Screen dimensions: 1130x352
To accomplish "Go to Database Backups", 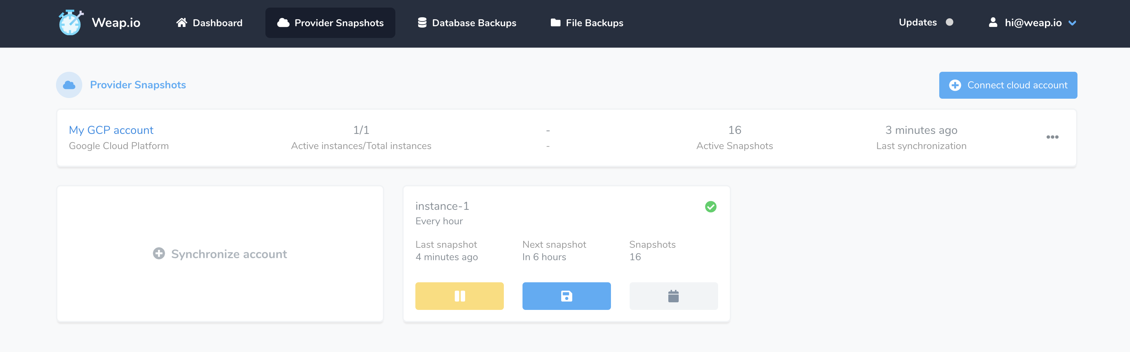I will coord(467,23).
